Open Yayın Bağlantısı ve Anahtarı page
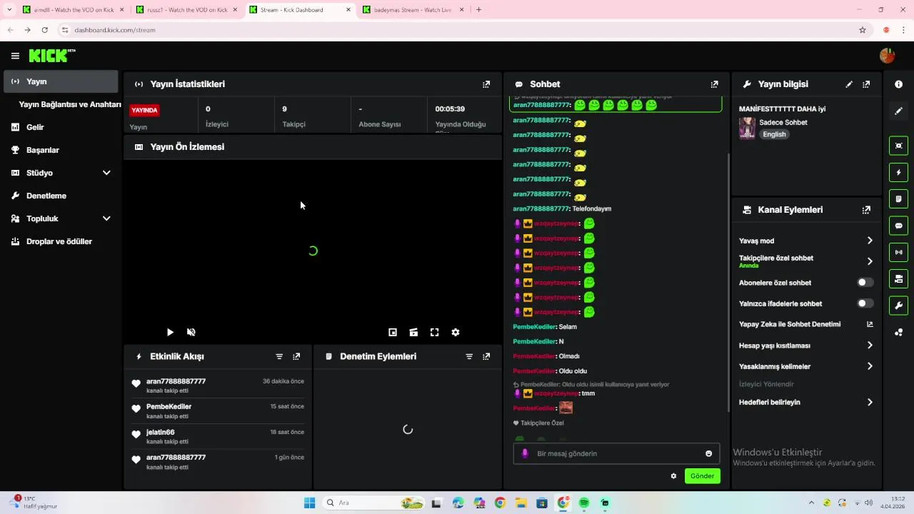This screenshot has height=514, width=914. 70,104
